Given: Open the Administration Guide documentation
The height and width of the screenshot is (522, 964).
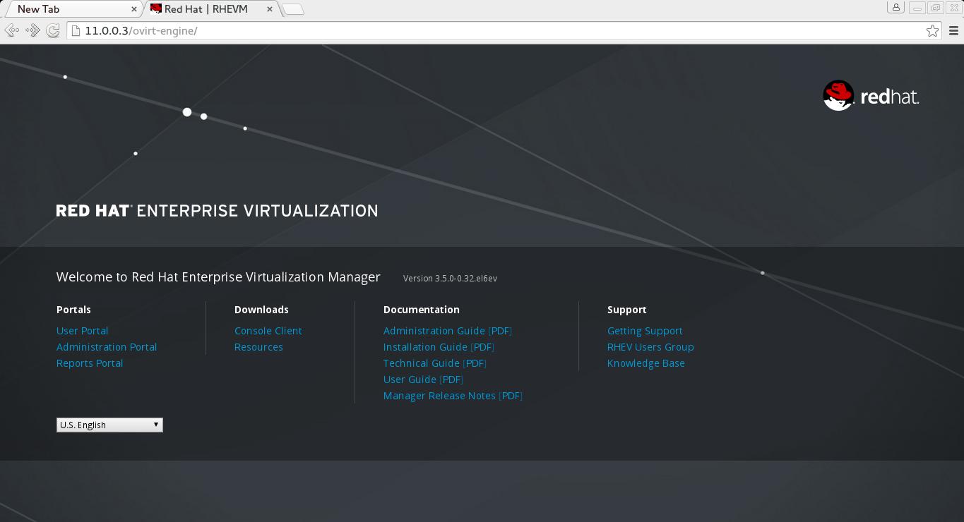Looking at the screenshot, I should point(434,331).
